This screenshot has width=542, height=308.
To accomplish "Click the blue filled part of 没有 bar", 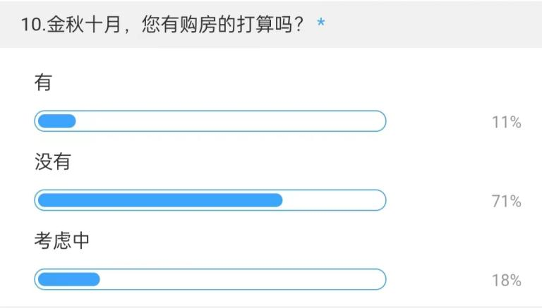I will coord(159,200).
